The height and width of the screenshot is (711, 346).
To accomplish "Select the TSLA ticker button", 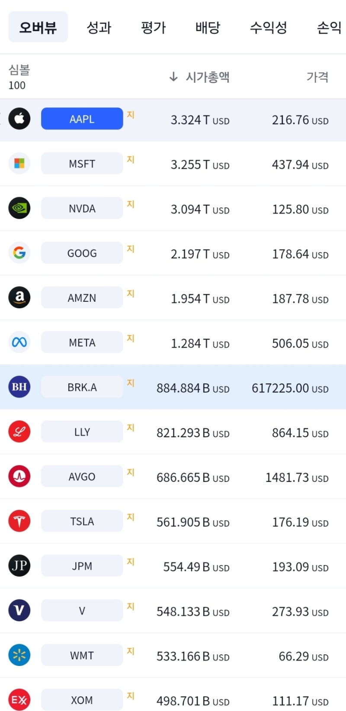I will (x=82, y=521).
